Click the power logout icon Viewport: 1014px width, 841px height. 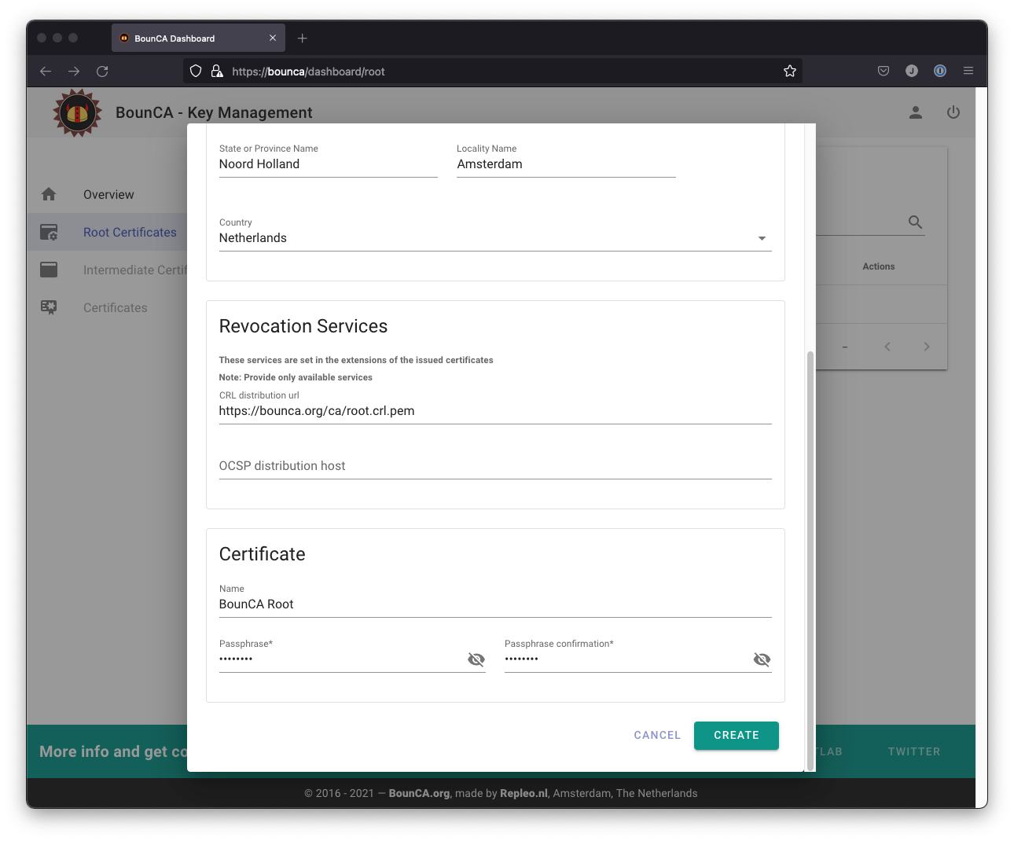[x=953, y=112]
